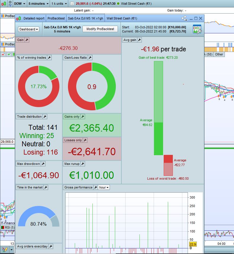Click the 29,568.0 price label on chart
The width and height of the screenshot is (234, 254).
pyautogui.click(x=7, y=142)
